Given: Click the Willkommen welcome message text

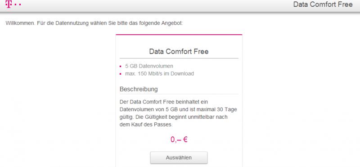Looking at the screenshot, I should (x=94, y=23).
